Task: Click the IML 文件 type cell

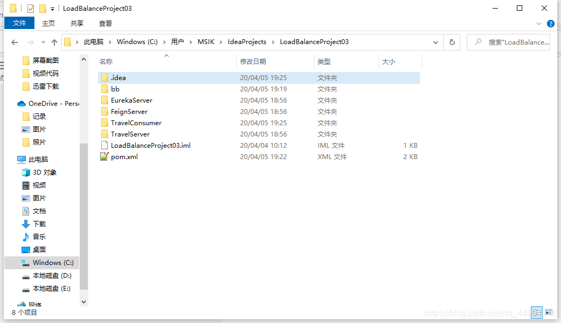Action: point(331,146)
